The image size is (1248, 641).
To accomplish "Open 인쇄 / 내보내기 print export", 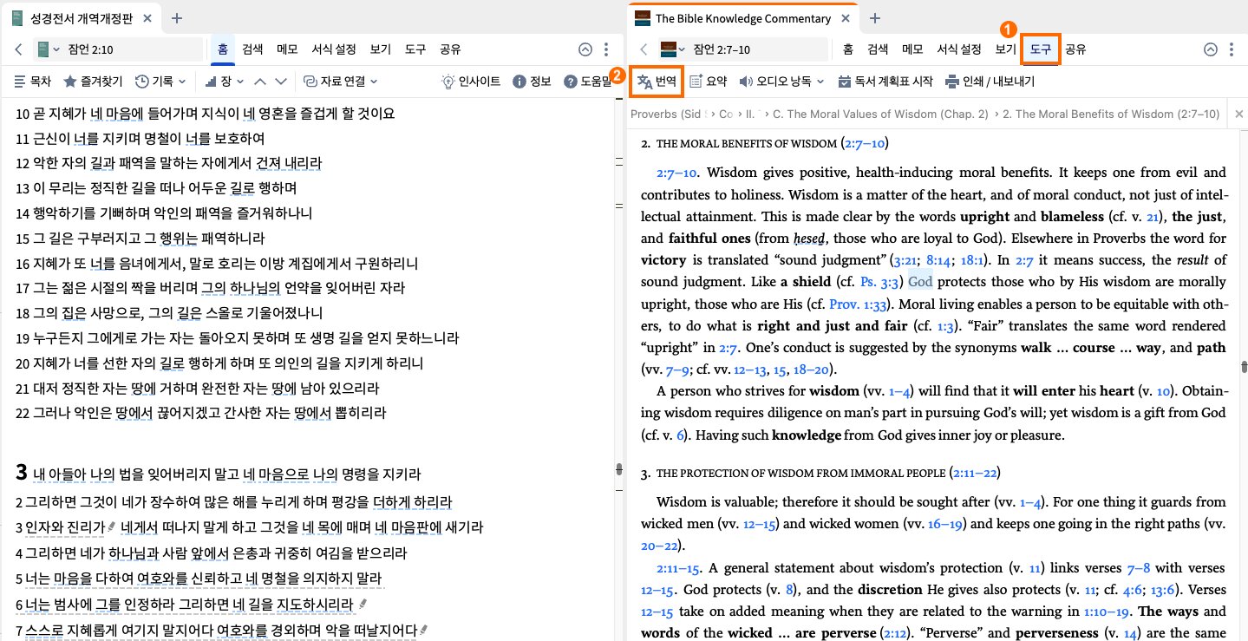I will [990, 82].
